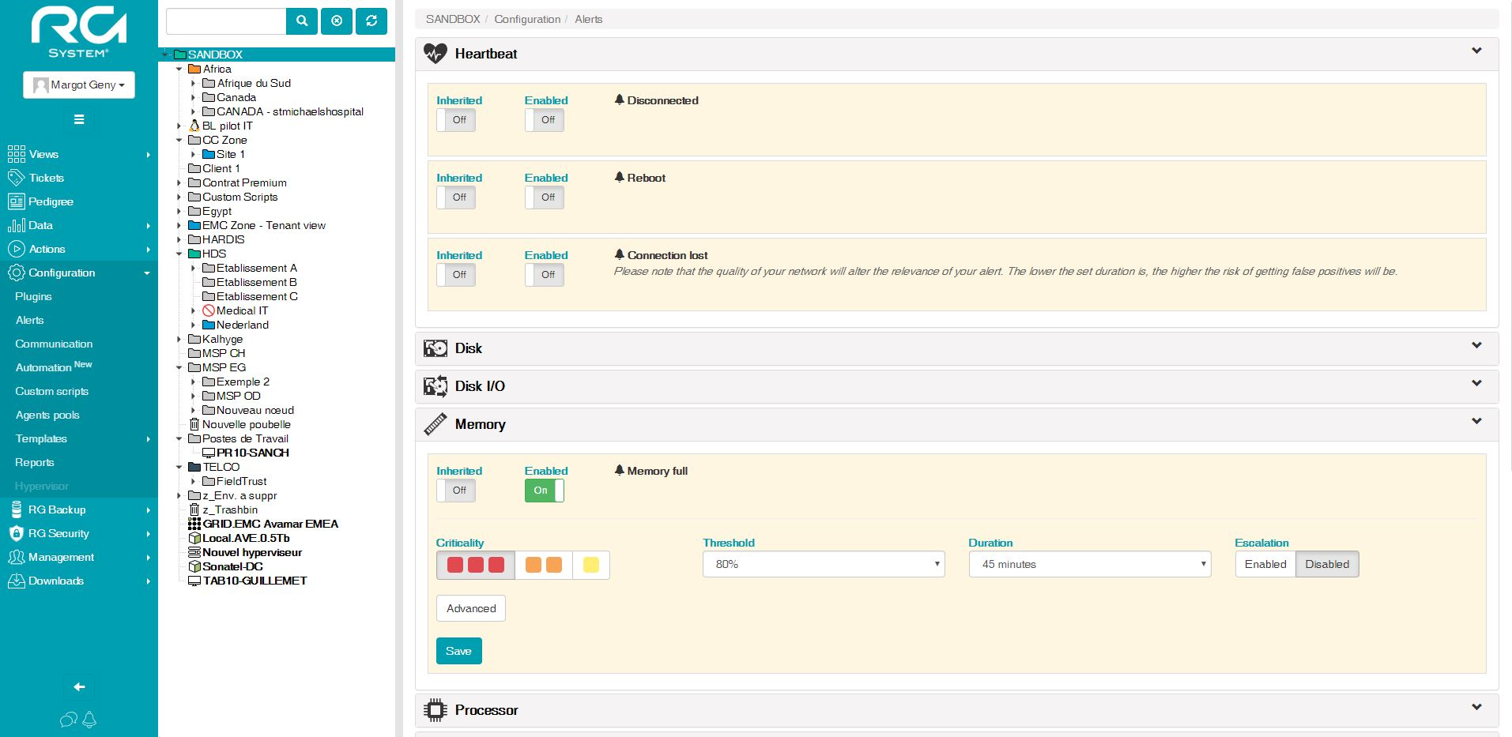Select the Nouvel hyperviseur node
This screenshot has height=737, width=1512.
tap(245, 552)
